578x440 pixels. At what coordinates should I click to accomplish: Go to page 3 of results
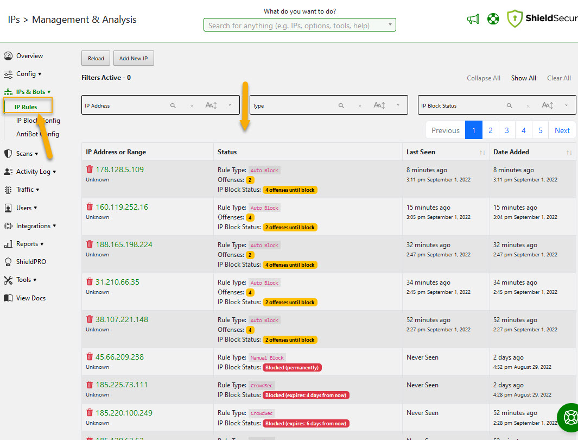(x=507, y=130)
